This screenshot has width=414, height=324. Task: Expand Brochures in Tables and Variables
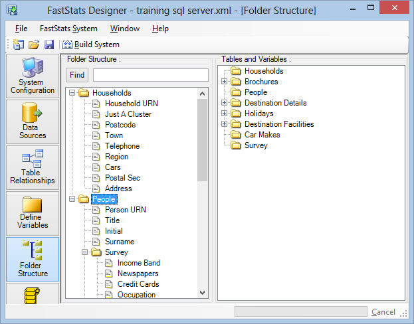224,82
